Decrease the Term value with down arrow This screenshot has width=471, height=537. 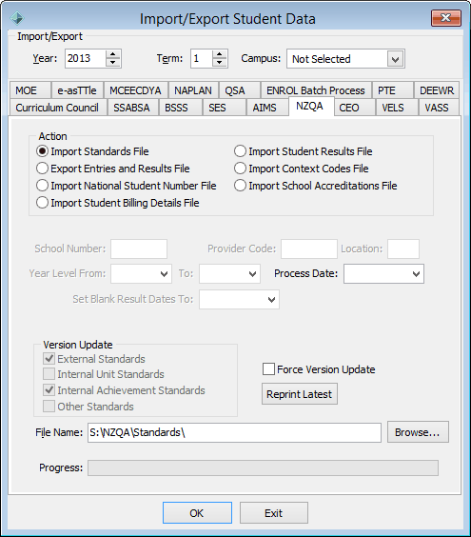[x=220, y=63]
